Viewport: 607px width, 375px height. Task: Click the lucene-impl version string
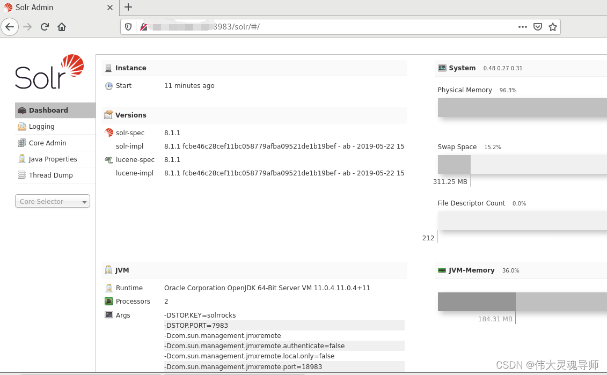[x=284, y=173]
